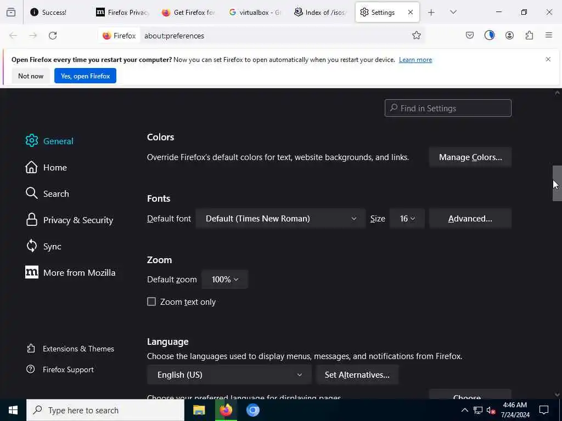Follow the Learn more link
Screen dimensions: 562x421
[x=415, y=60]
